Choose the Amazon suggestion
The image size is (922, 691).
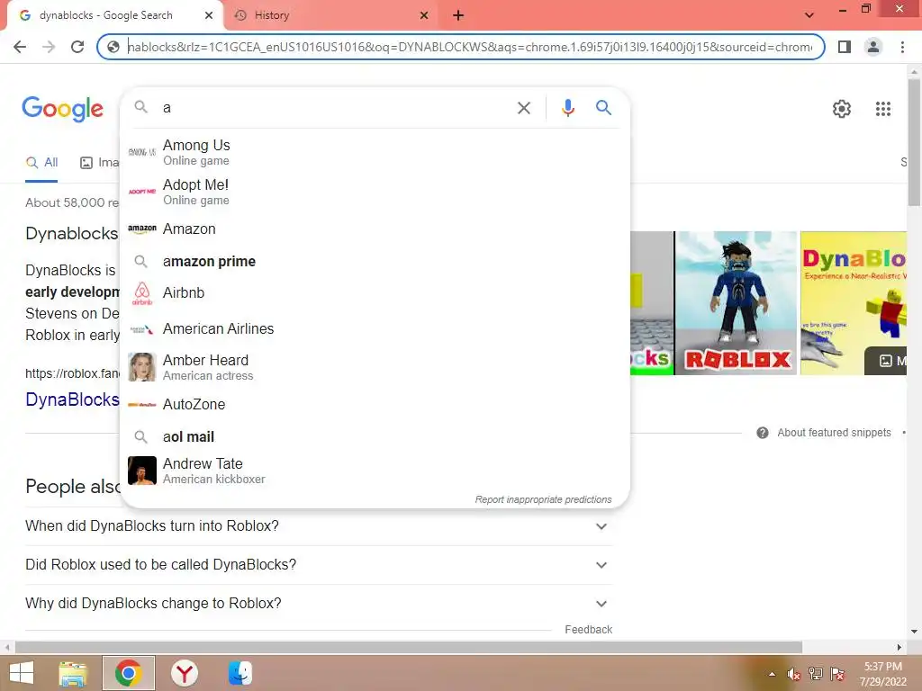click(x=375, y=229)
